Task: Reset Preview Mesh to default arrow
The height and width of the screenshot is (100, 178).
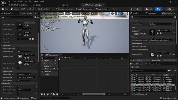Action: [x=174, y=32]
